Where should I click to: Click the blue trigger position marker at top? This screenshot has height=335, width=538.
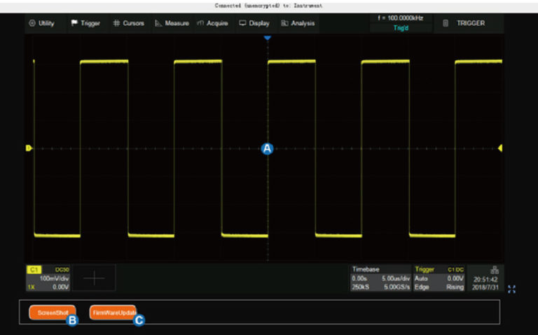[x=267, y=38]
